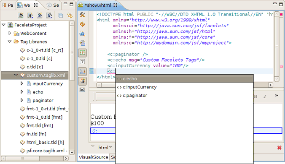Image resolution: width=285 pixels, height=164 pixels.
Task: Switch to Visual/Source bottom tab
Action: click(93, 157)
